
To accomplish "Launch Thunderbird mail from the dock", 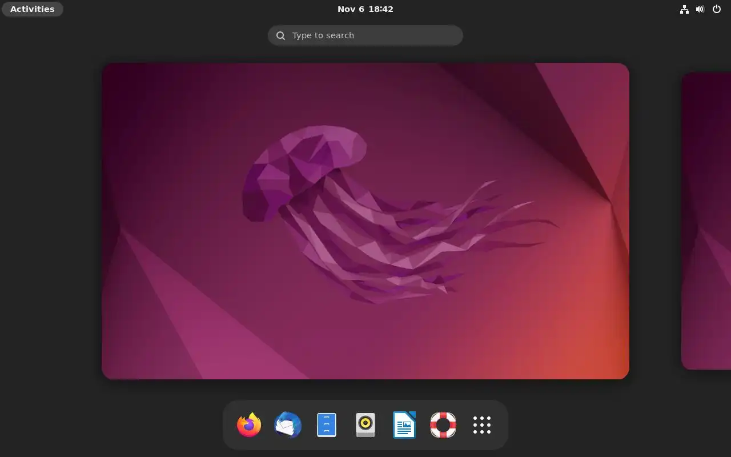I will tap(288, 425).
